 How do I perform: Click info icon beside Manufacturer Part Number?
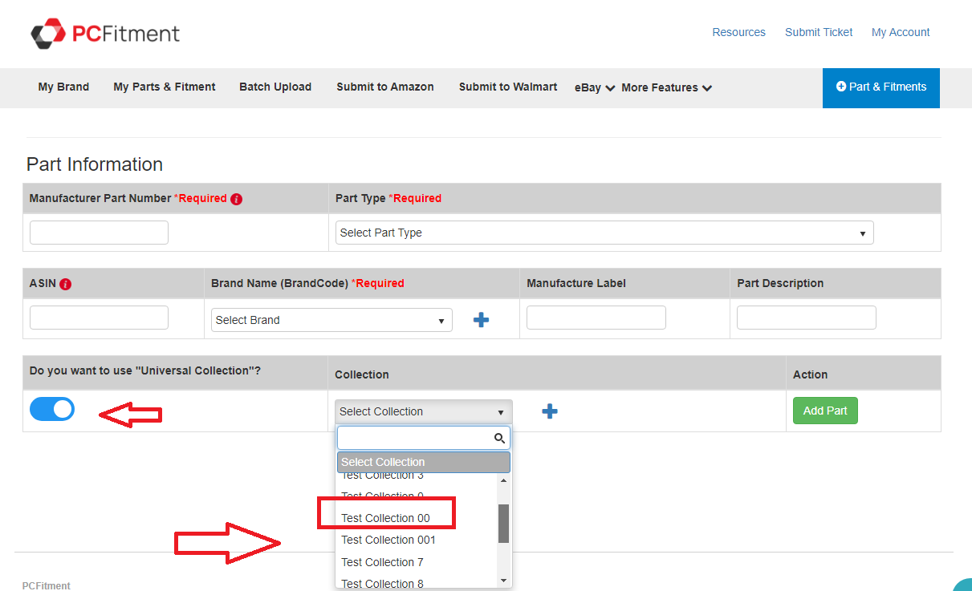236,199
